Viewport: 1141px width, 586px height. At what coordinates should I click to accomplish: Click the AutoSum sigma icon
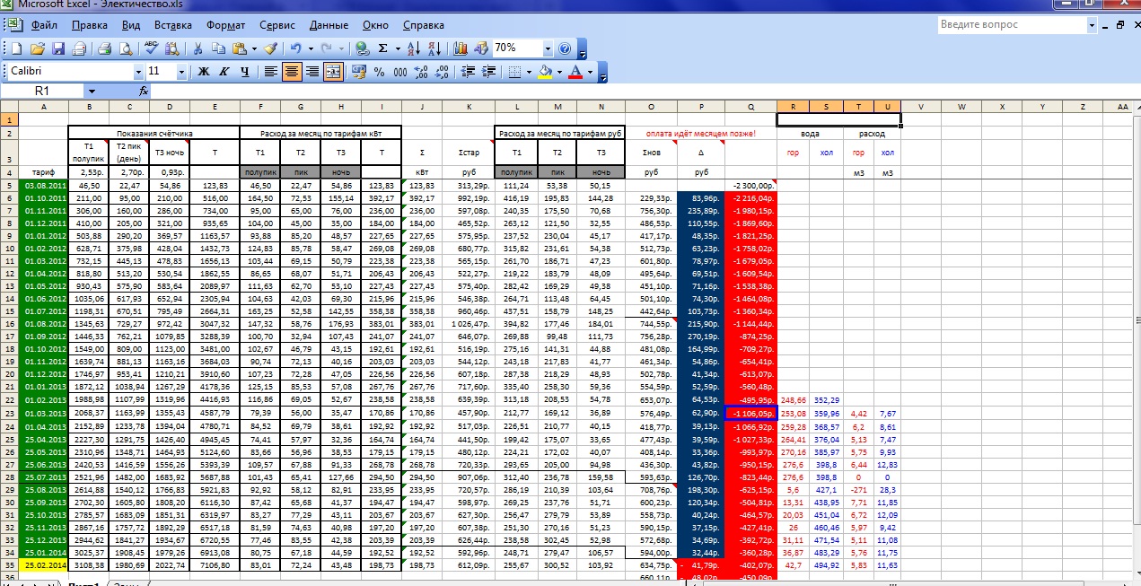(x=384, y=48)
